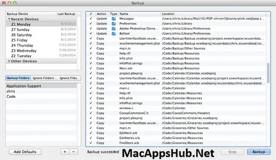Select project.pbxproj in Calendar.xcodeproj
Screen dimensions: 276x160
pos(131,73)
